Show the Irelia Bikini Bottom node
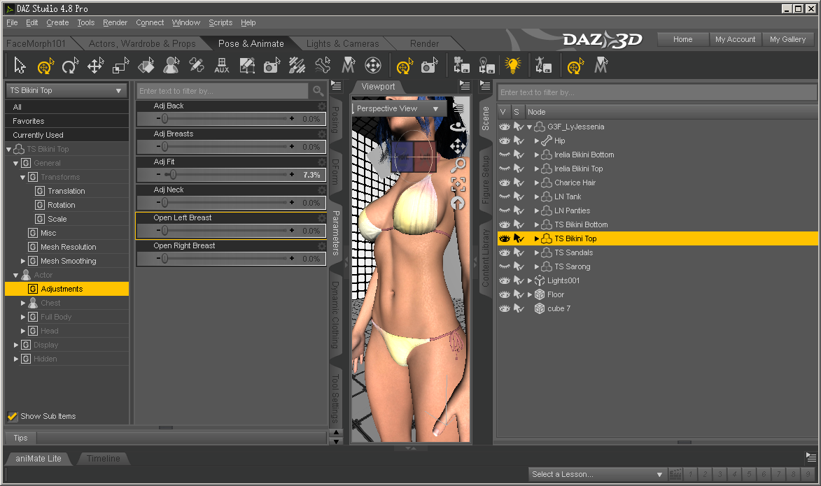821x486 pixels. pyautogui.click(x=504, y=155)
